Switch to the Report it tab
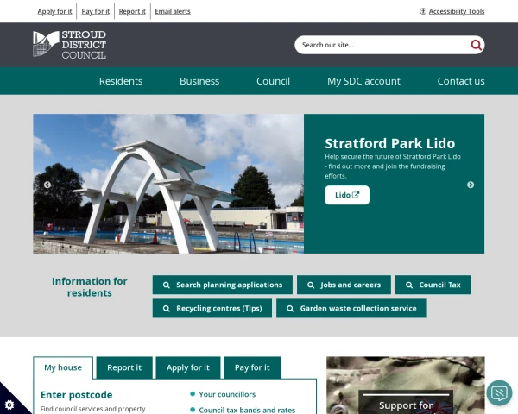 click(124, 367)
